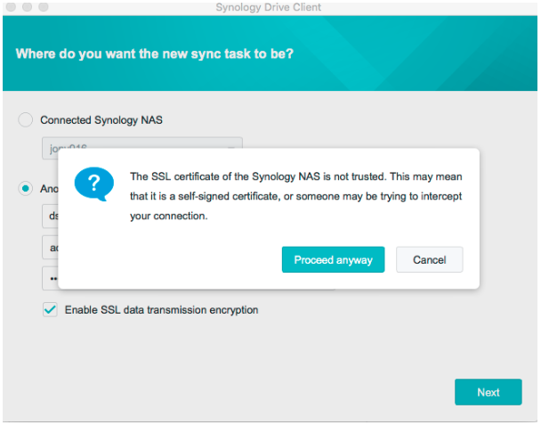Click the Next button
This screenshot has height=425, width=541.
coord(488,392)
